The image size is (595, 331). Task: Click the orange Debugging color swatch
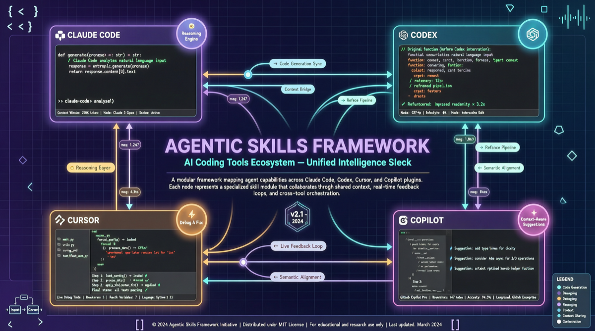point(559,299)
